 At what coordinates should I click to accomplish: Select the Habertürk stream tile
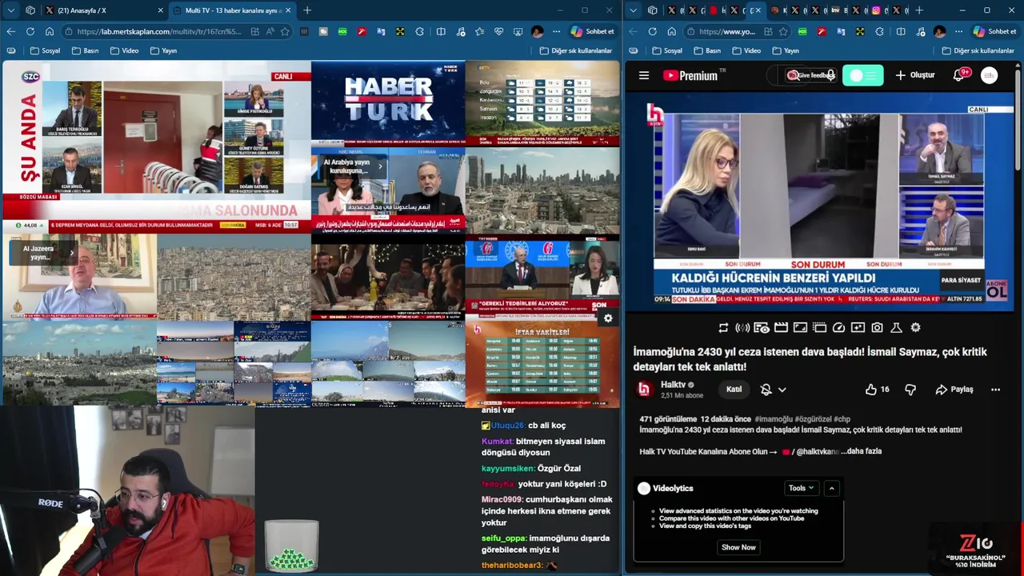[388, 102]
